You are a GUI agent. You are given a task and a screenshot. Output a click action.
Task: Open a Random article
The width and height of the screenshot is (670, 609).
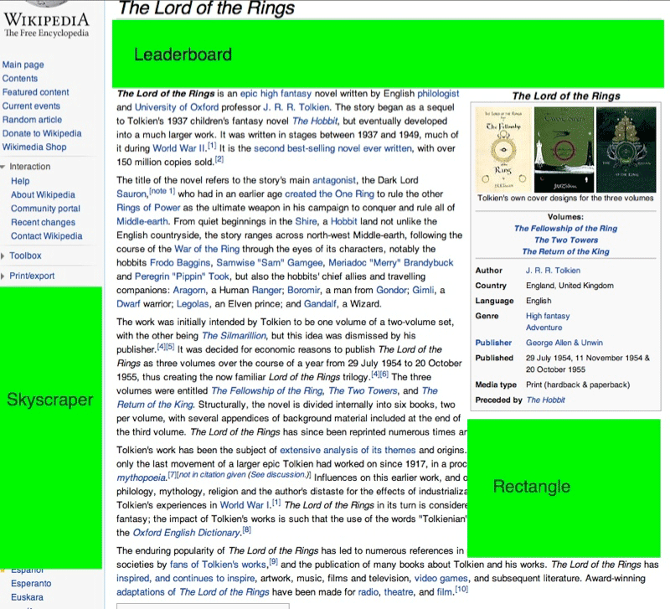click(32, 120)
